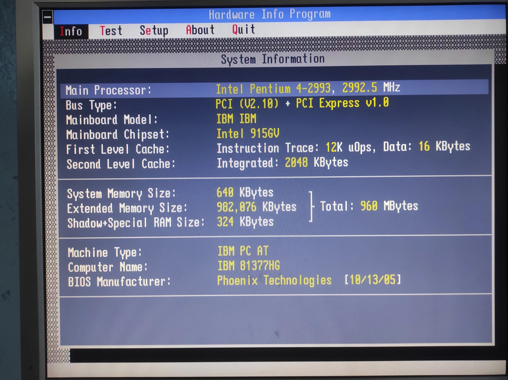
Task: Open the Info menu
Action: 71,31
